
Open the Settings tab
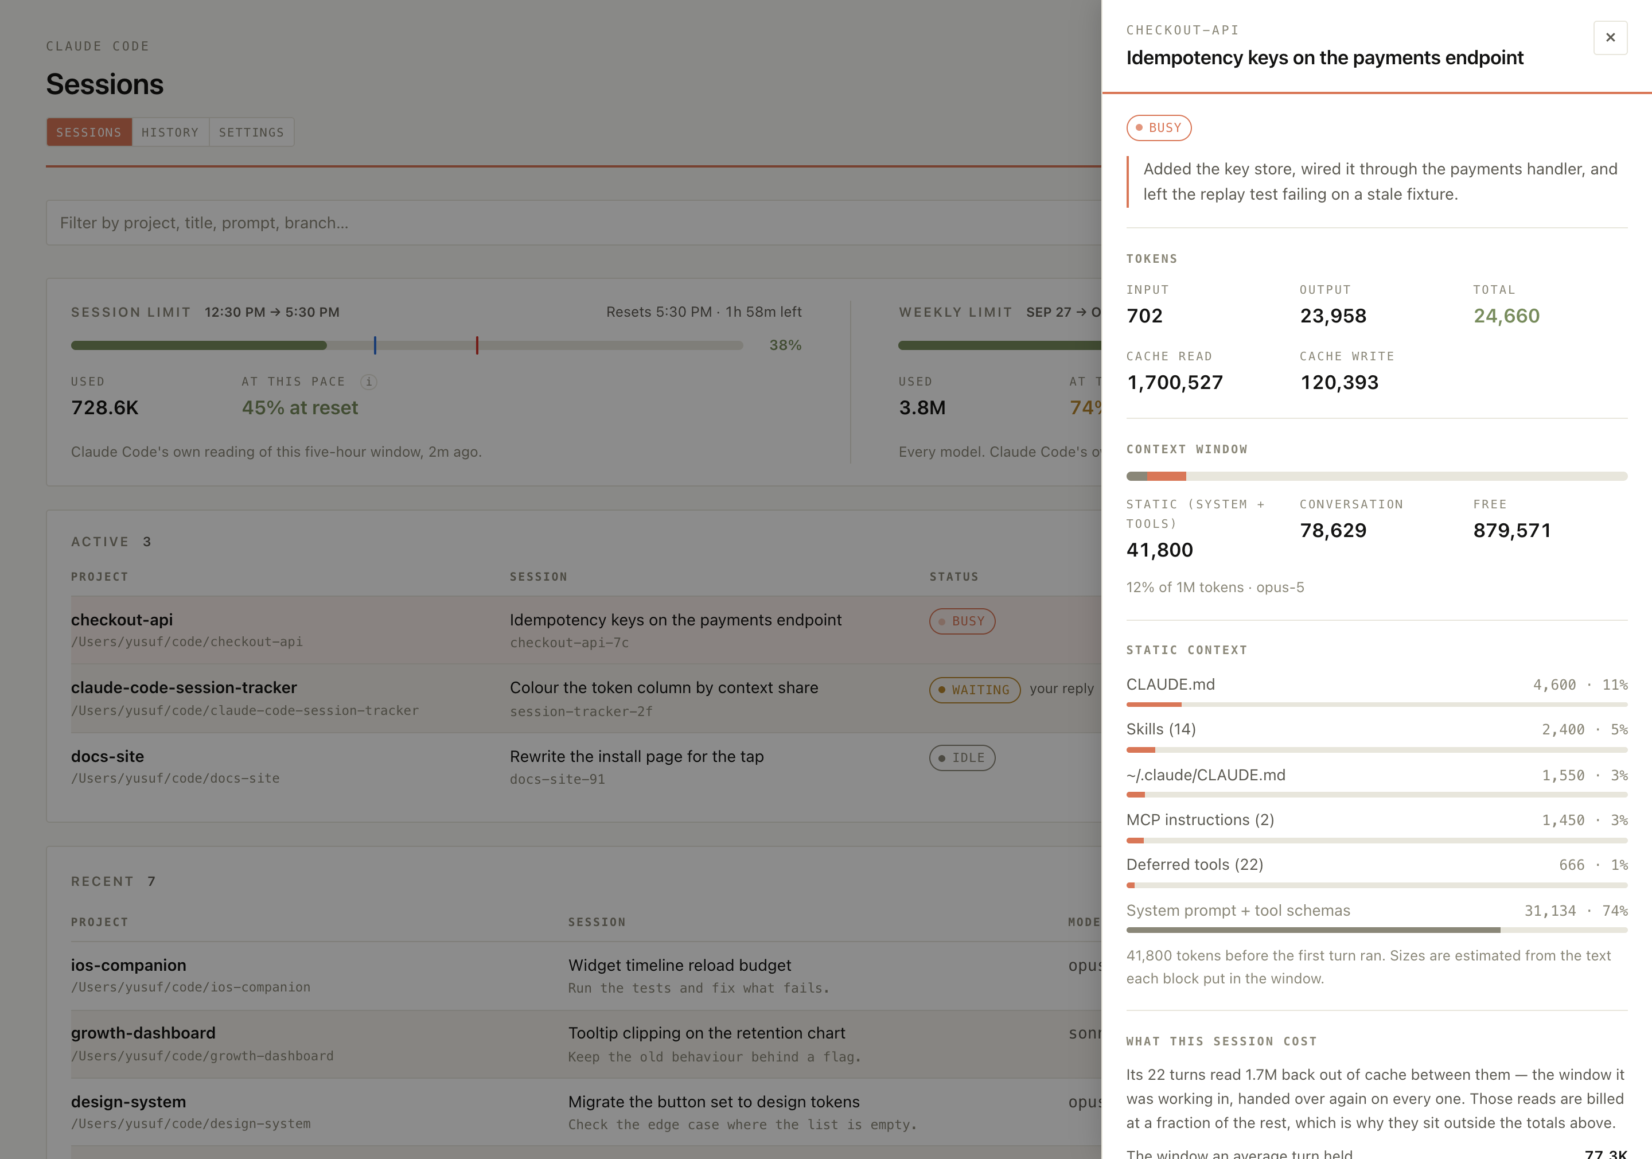tap(252, 133)
